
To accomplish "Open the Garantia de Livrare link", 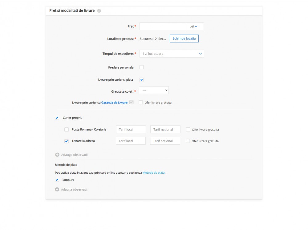I will (x=114, y=103).
